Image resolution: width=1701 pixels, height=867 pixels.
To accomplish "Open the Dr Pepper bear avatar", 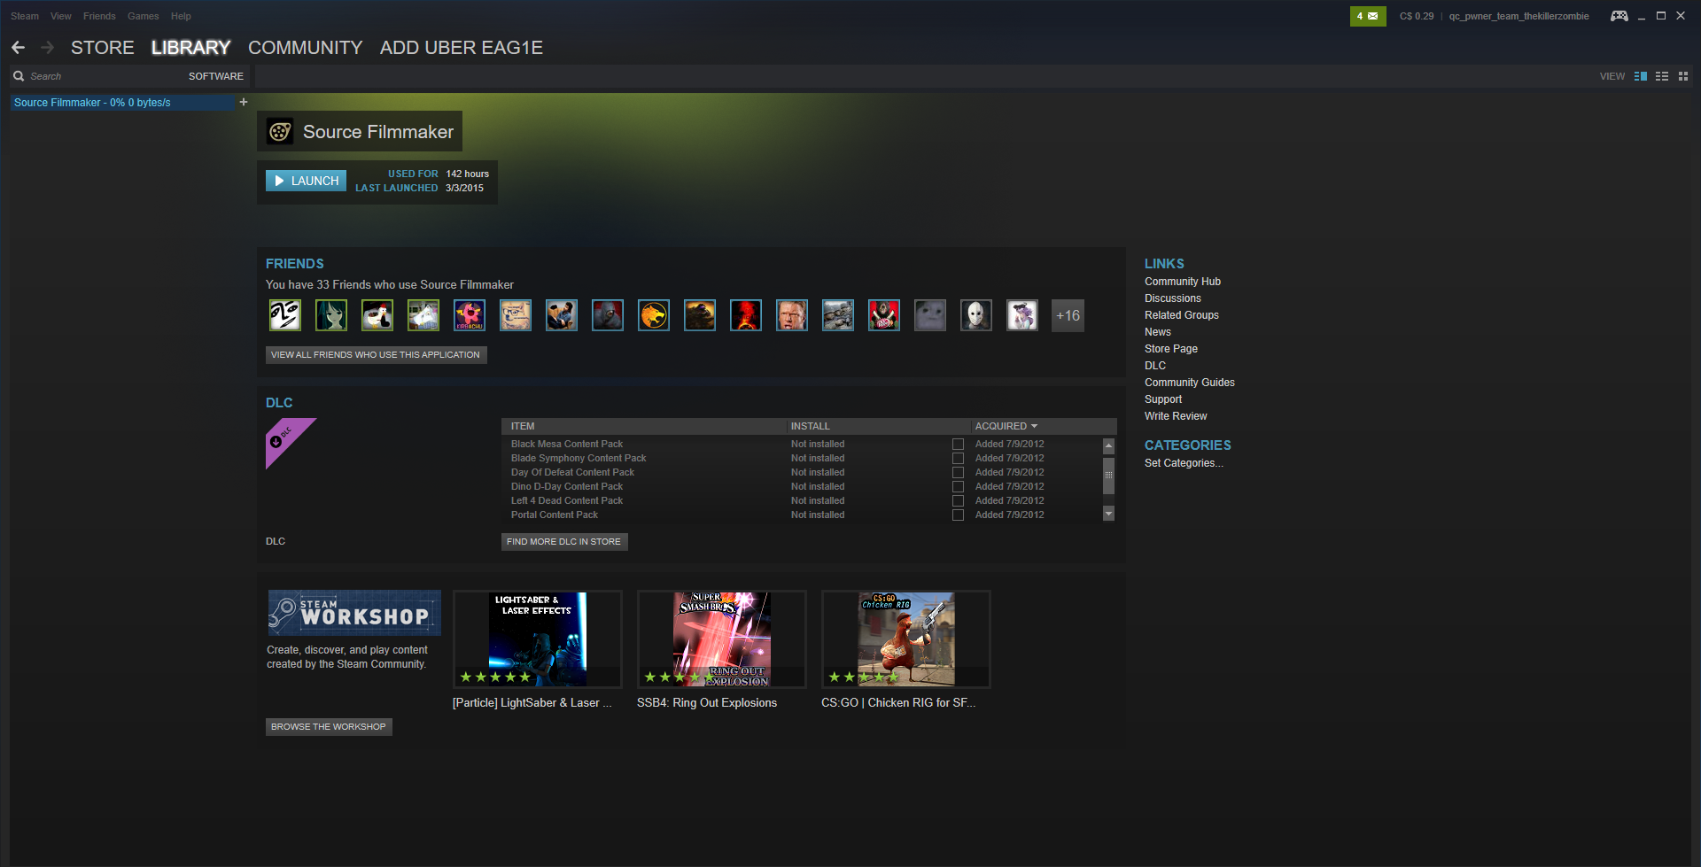I will 884,315.
